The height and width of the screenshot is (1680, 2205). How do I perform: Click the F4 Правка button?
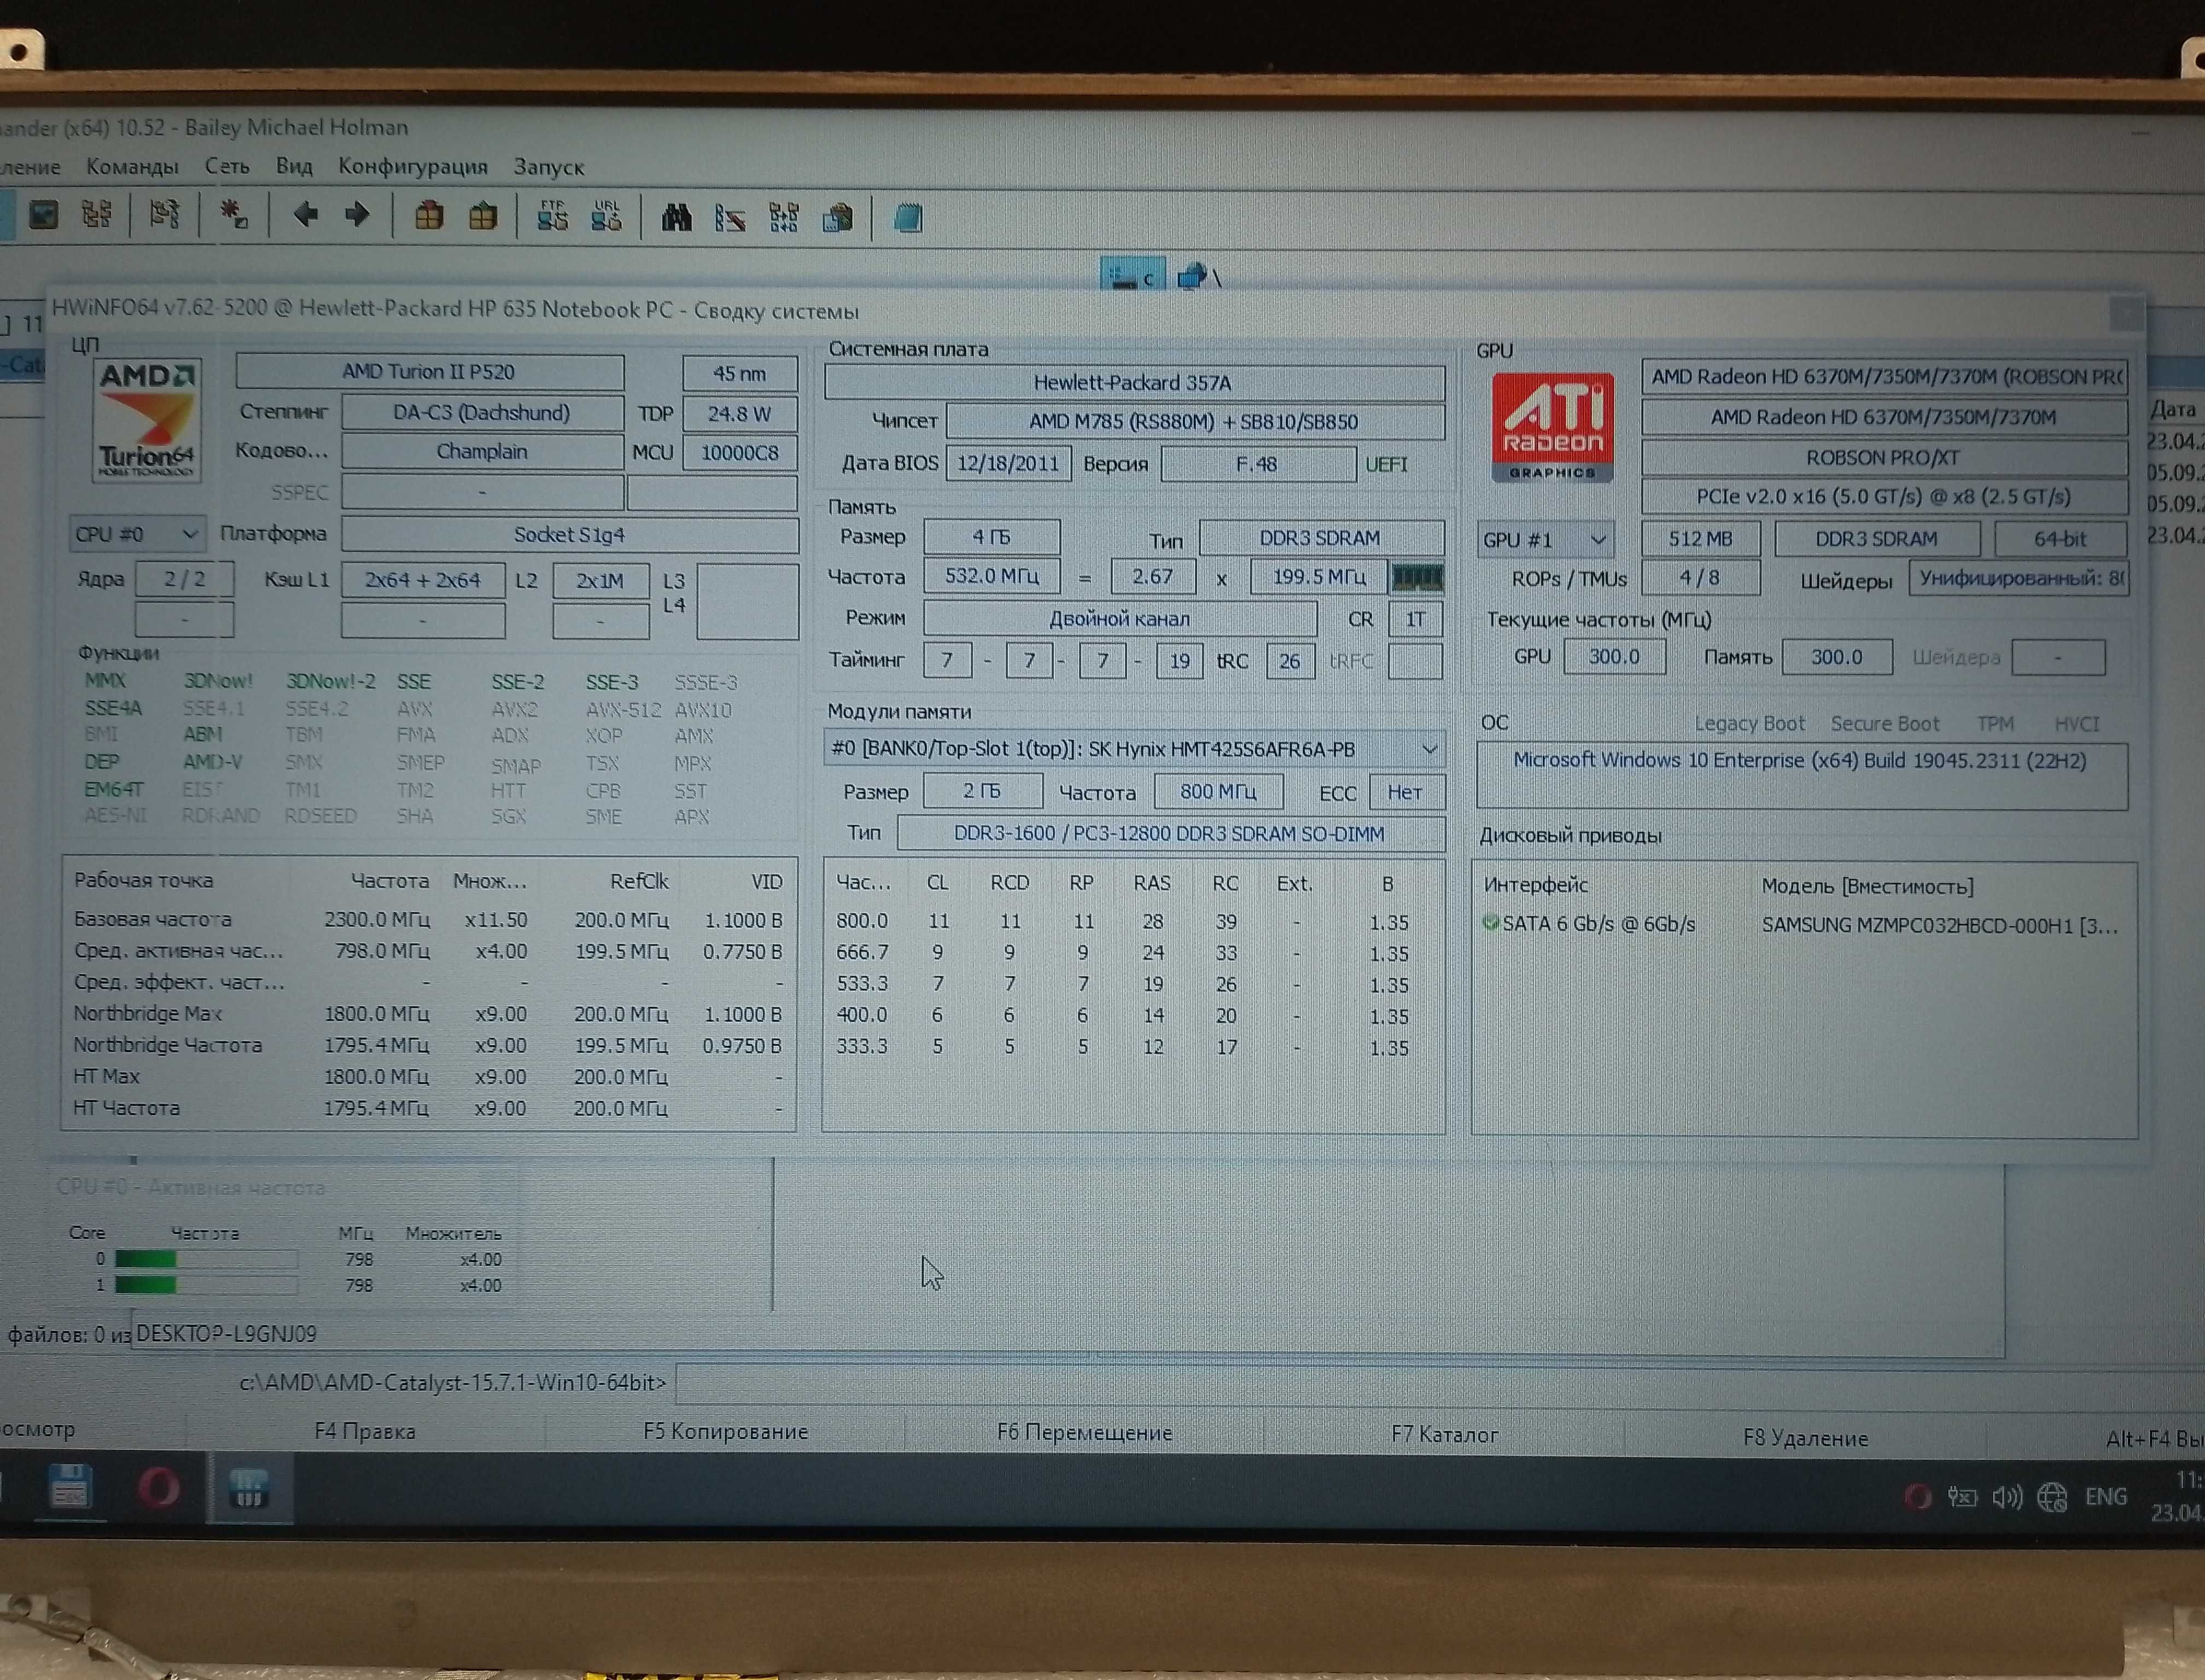point(365,1431)
